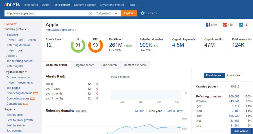Open Competing pages sidebar link

18,98
